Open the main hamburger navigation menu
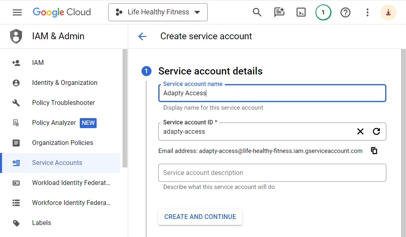The image size is (406, 237). pyautogui.click(x=17, y=12)
